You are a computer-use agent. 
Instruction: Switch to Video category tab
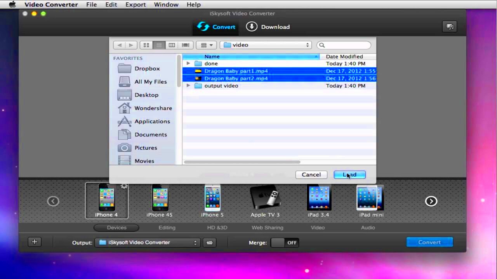pos(318,228)
